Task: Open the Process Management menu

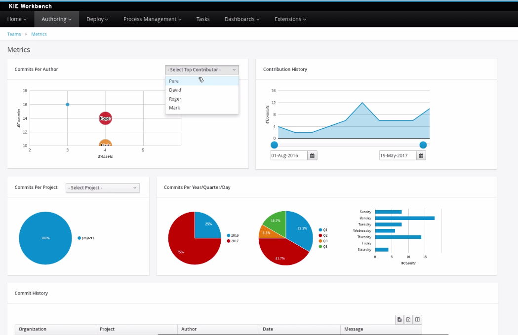Action: click(152, 19)
